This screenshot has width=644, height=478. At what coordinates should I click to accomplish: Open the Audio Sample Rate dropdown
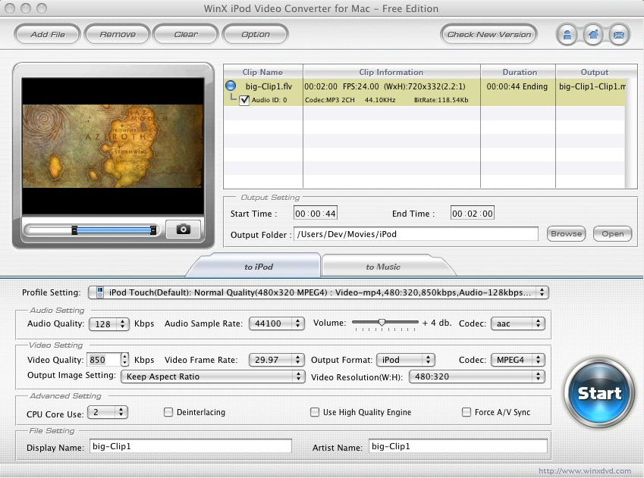tap(276, 323)
